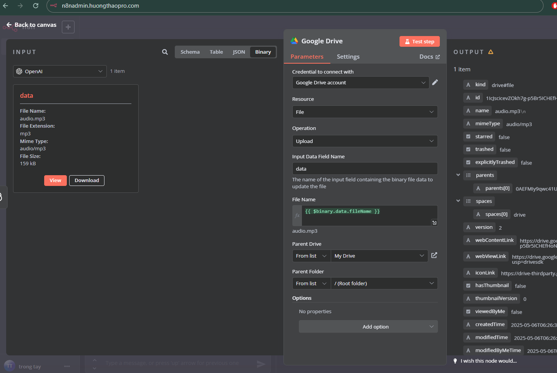557x373 pixels.
Task: Click the OpenAI logo in input selector
Action: [19, 71]
